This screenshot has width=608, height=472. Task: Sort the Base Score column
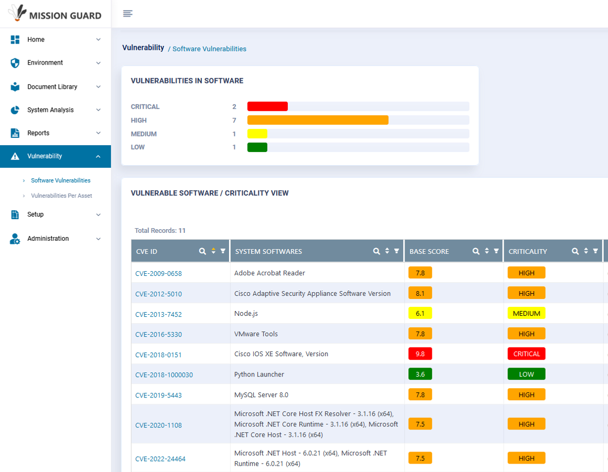pyautogui.click(x=486, y=251)
